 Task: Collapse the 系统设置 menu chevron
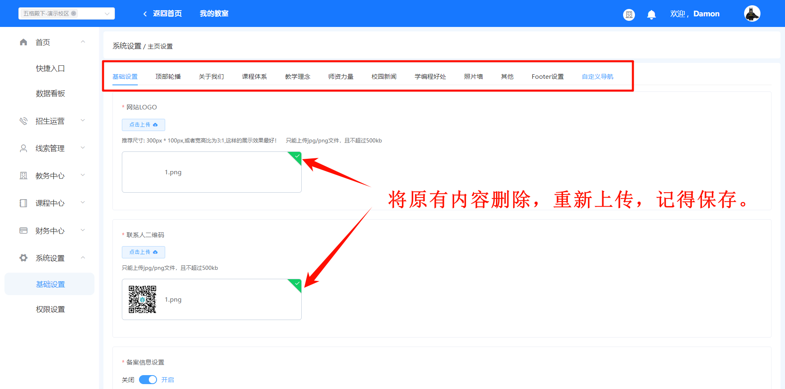(83, 258)
